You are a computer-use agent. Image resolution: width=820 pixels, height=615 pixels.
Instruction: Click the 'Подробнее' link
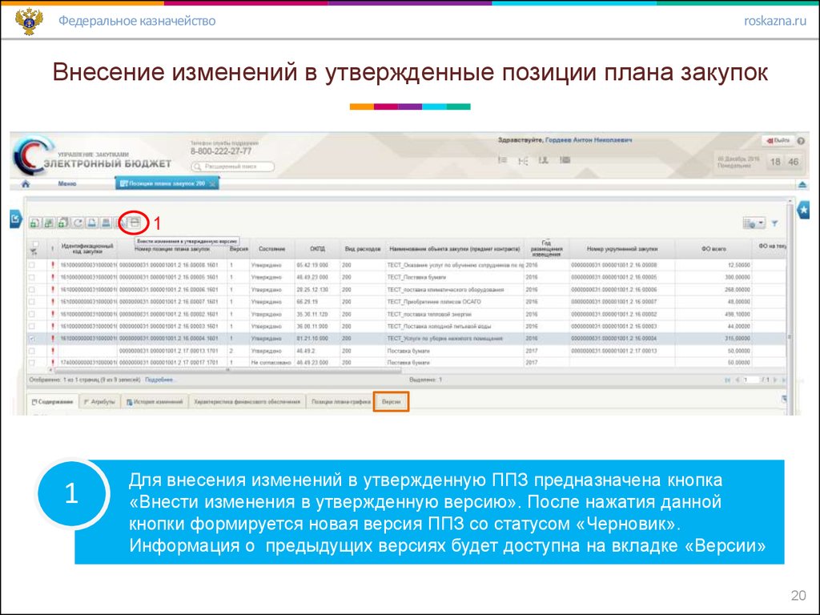(x=160, y=380)
